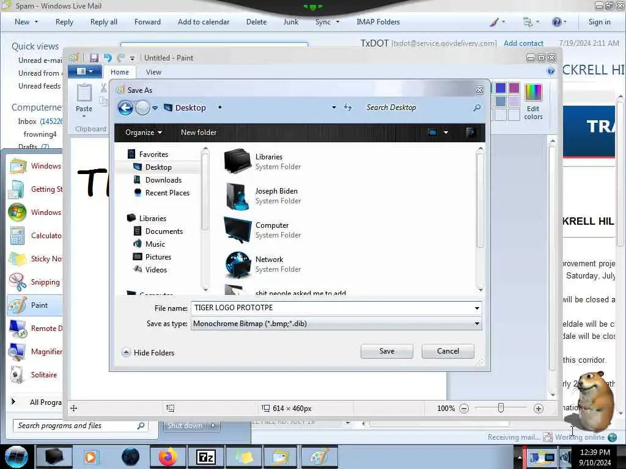Viewport: 626px width, 469px height.
Task: Click the Redo arrow in Paint's title bar
Action: coord(121,58)
